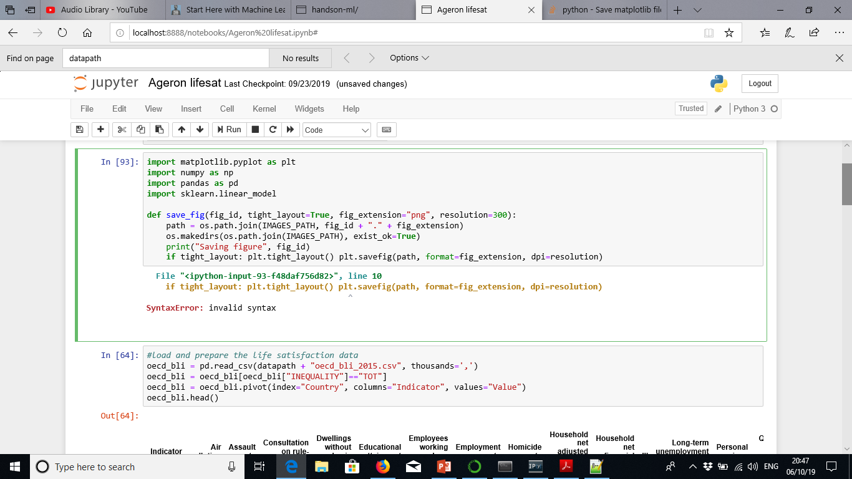This screenshot has height=479, width=852.
Task: Run the current notebook cell
Action: coord(228,130)
